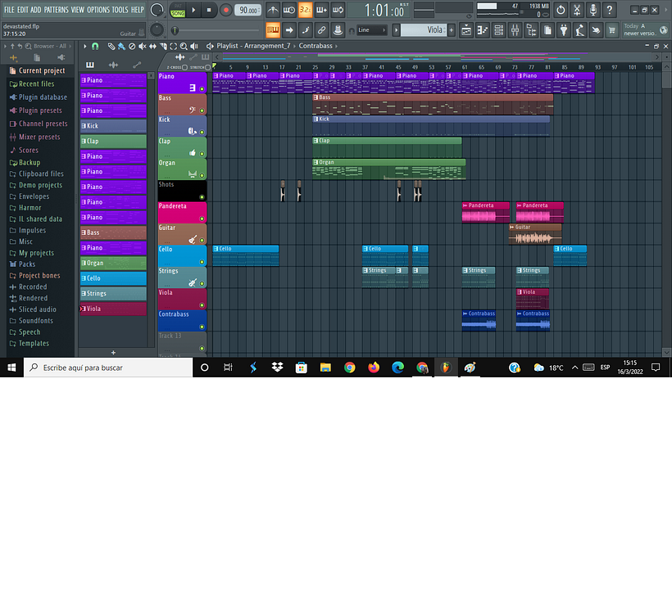Viewport: 672px width, 609px height.
Task: Open the PATTERNS menu
Action: tap(56, 10)
